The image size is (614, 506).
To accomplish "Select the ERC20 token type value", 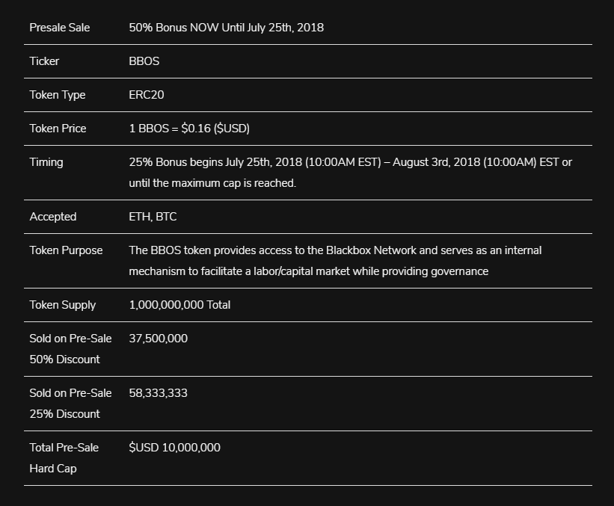I will 147,95.
